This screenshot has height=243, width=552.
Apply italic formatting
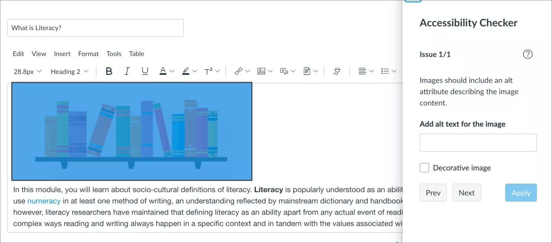point(127,71)
